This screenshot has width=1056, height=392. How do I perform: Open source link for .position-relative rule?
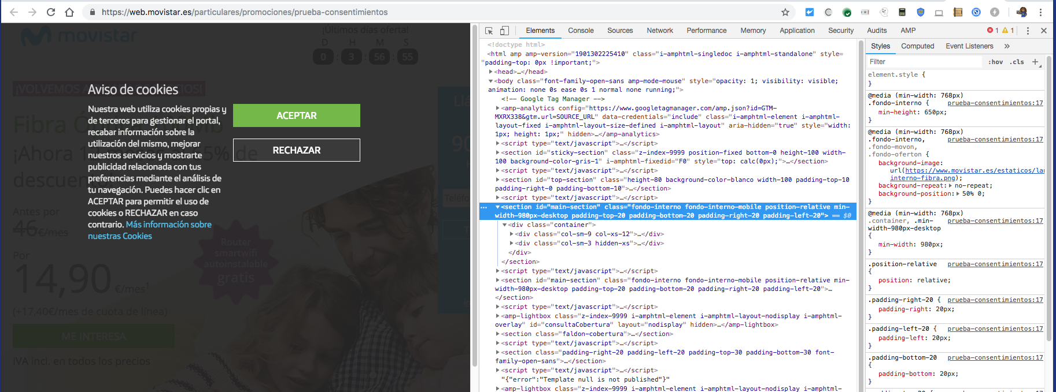click(x=995, y=264)
